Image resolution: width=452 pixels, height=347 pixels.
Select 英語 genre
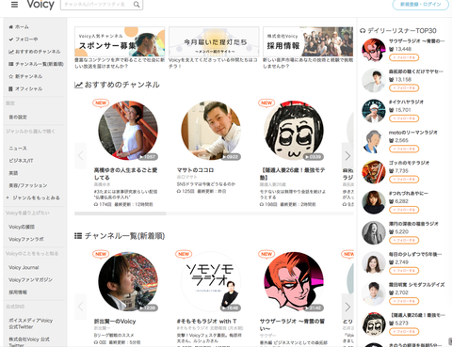[x=13, y=173]
